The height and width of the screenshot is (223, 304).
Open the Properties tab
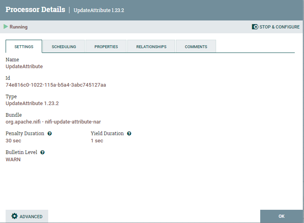pos(106,47)
